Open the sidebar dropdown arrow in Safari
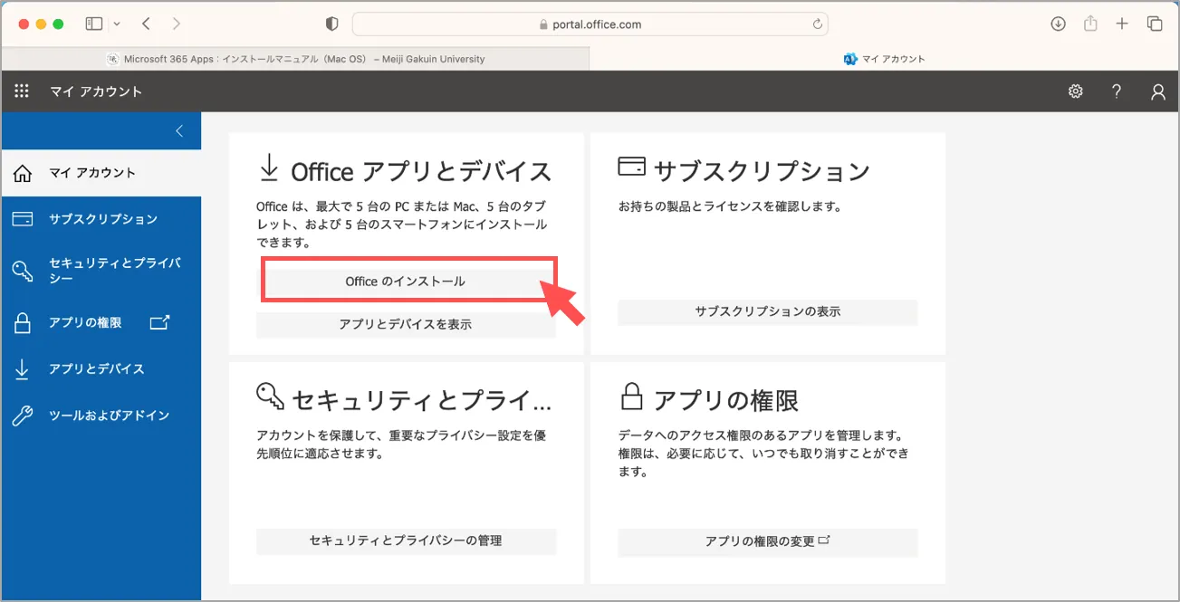1180x602 pixels. click(117, 24)
